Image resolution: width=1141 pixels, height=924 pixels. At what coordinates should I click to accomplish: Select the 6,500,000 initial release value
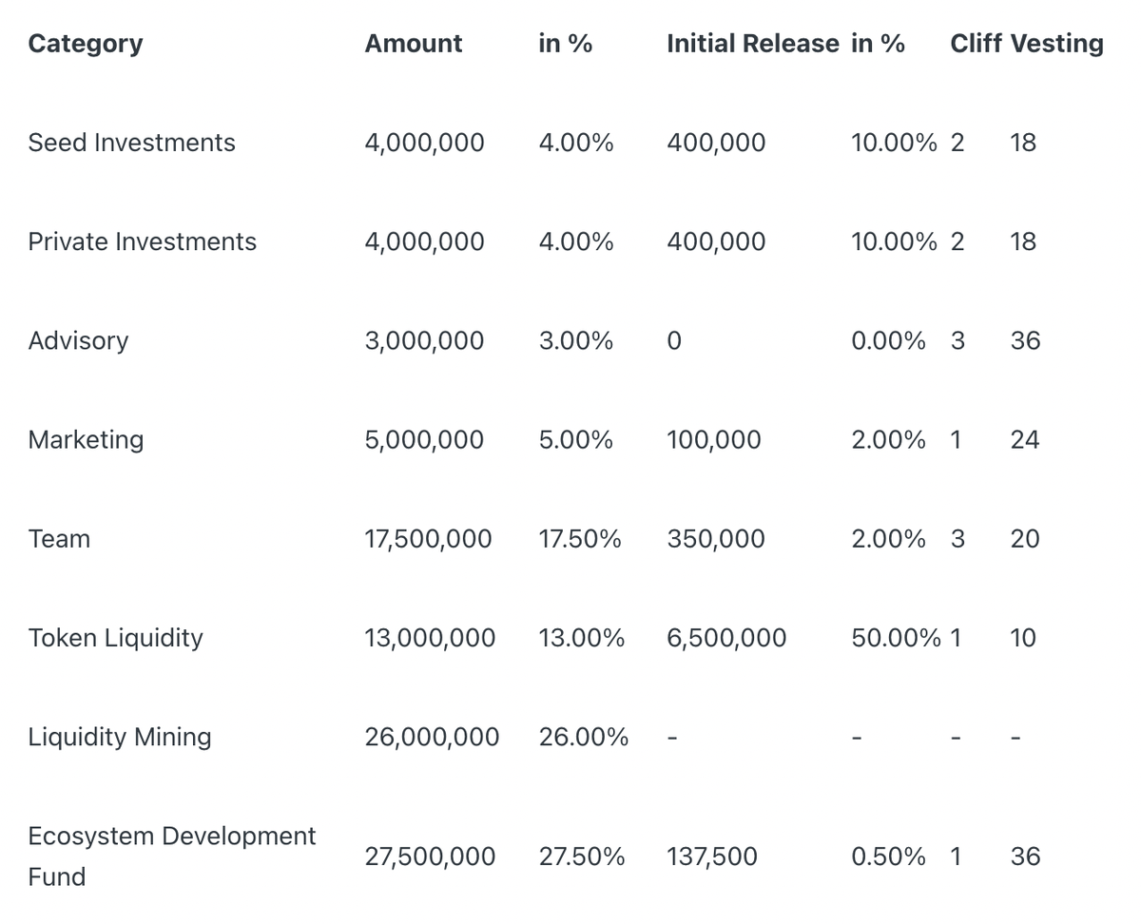pos(726,638)
